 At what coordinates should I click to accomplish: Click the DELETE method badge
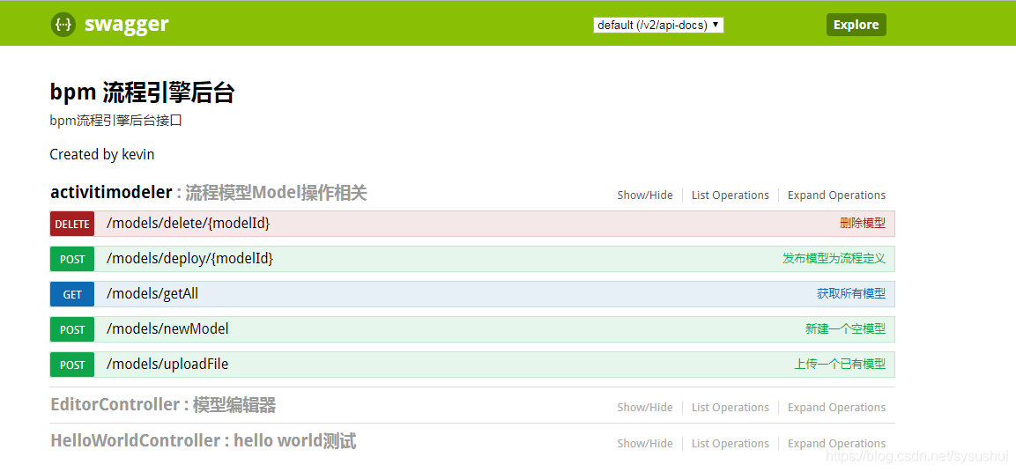pyautogui.click(x=72, y=224)
